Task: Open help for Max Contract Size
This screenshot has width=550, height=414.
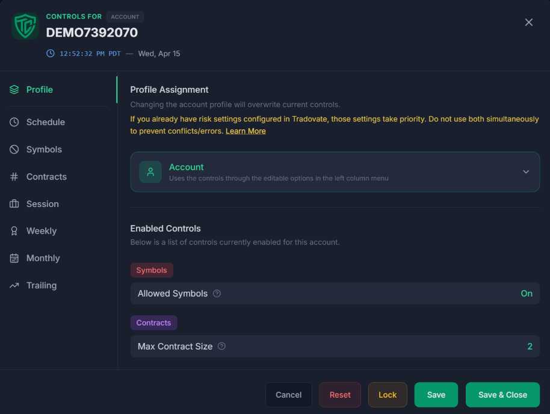Action: point(221,346)
